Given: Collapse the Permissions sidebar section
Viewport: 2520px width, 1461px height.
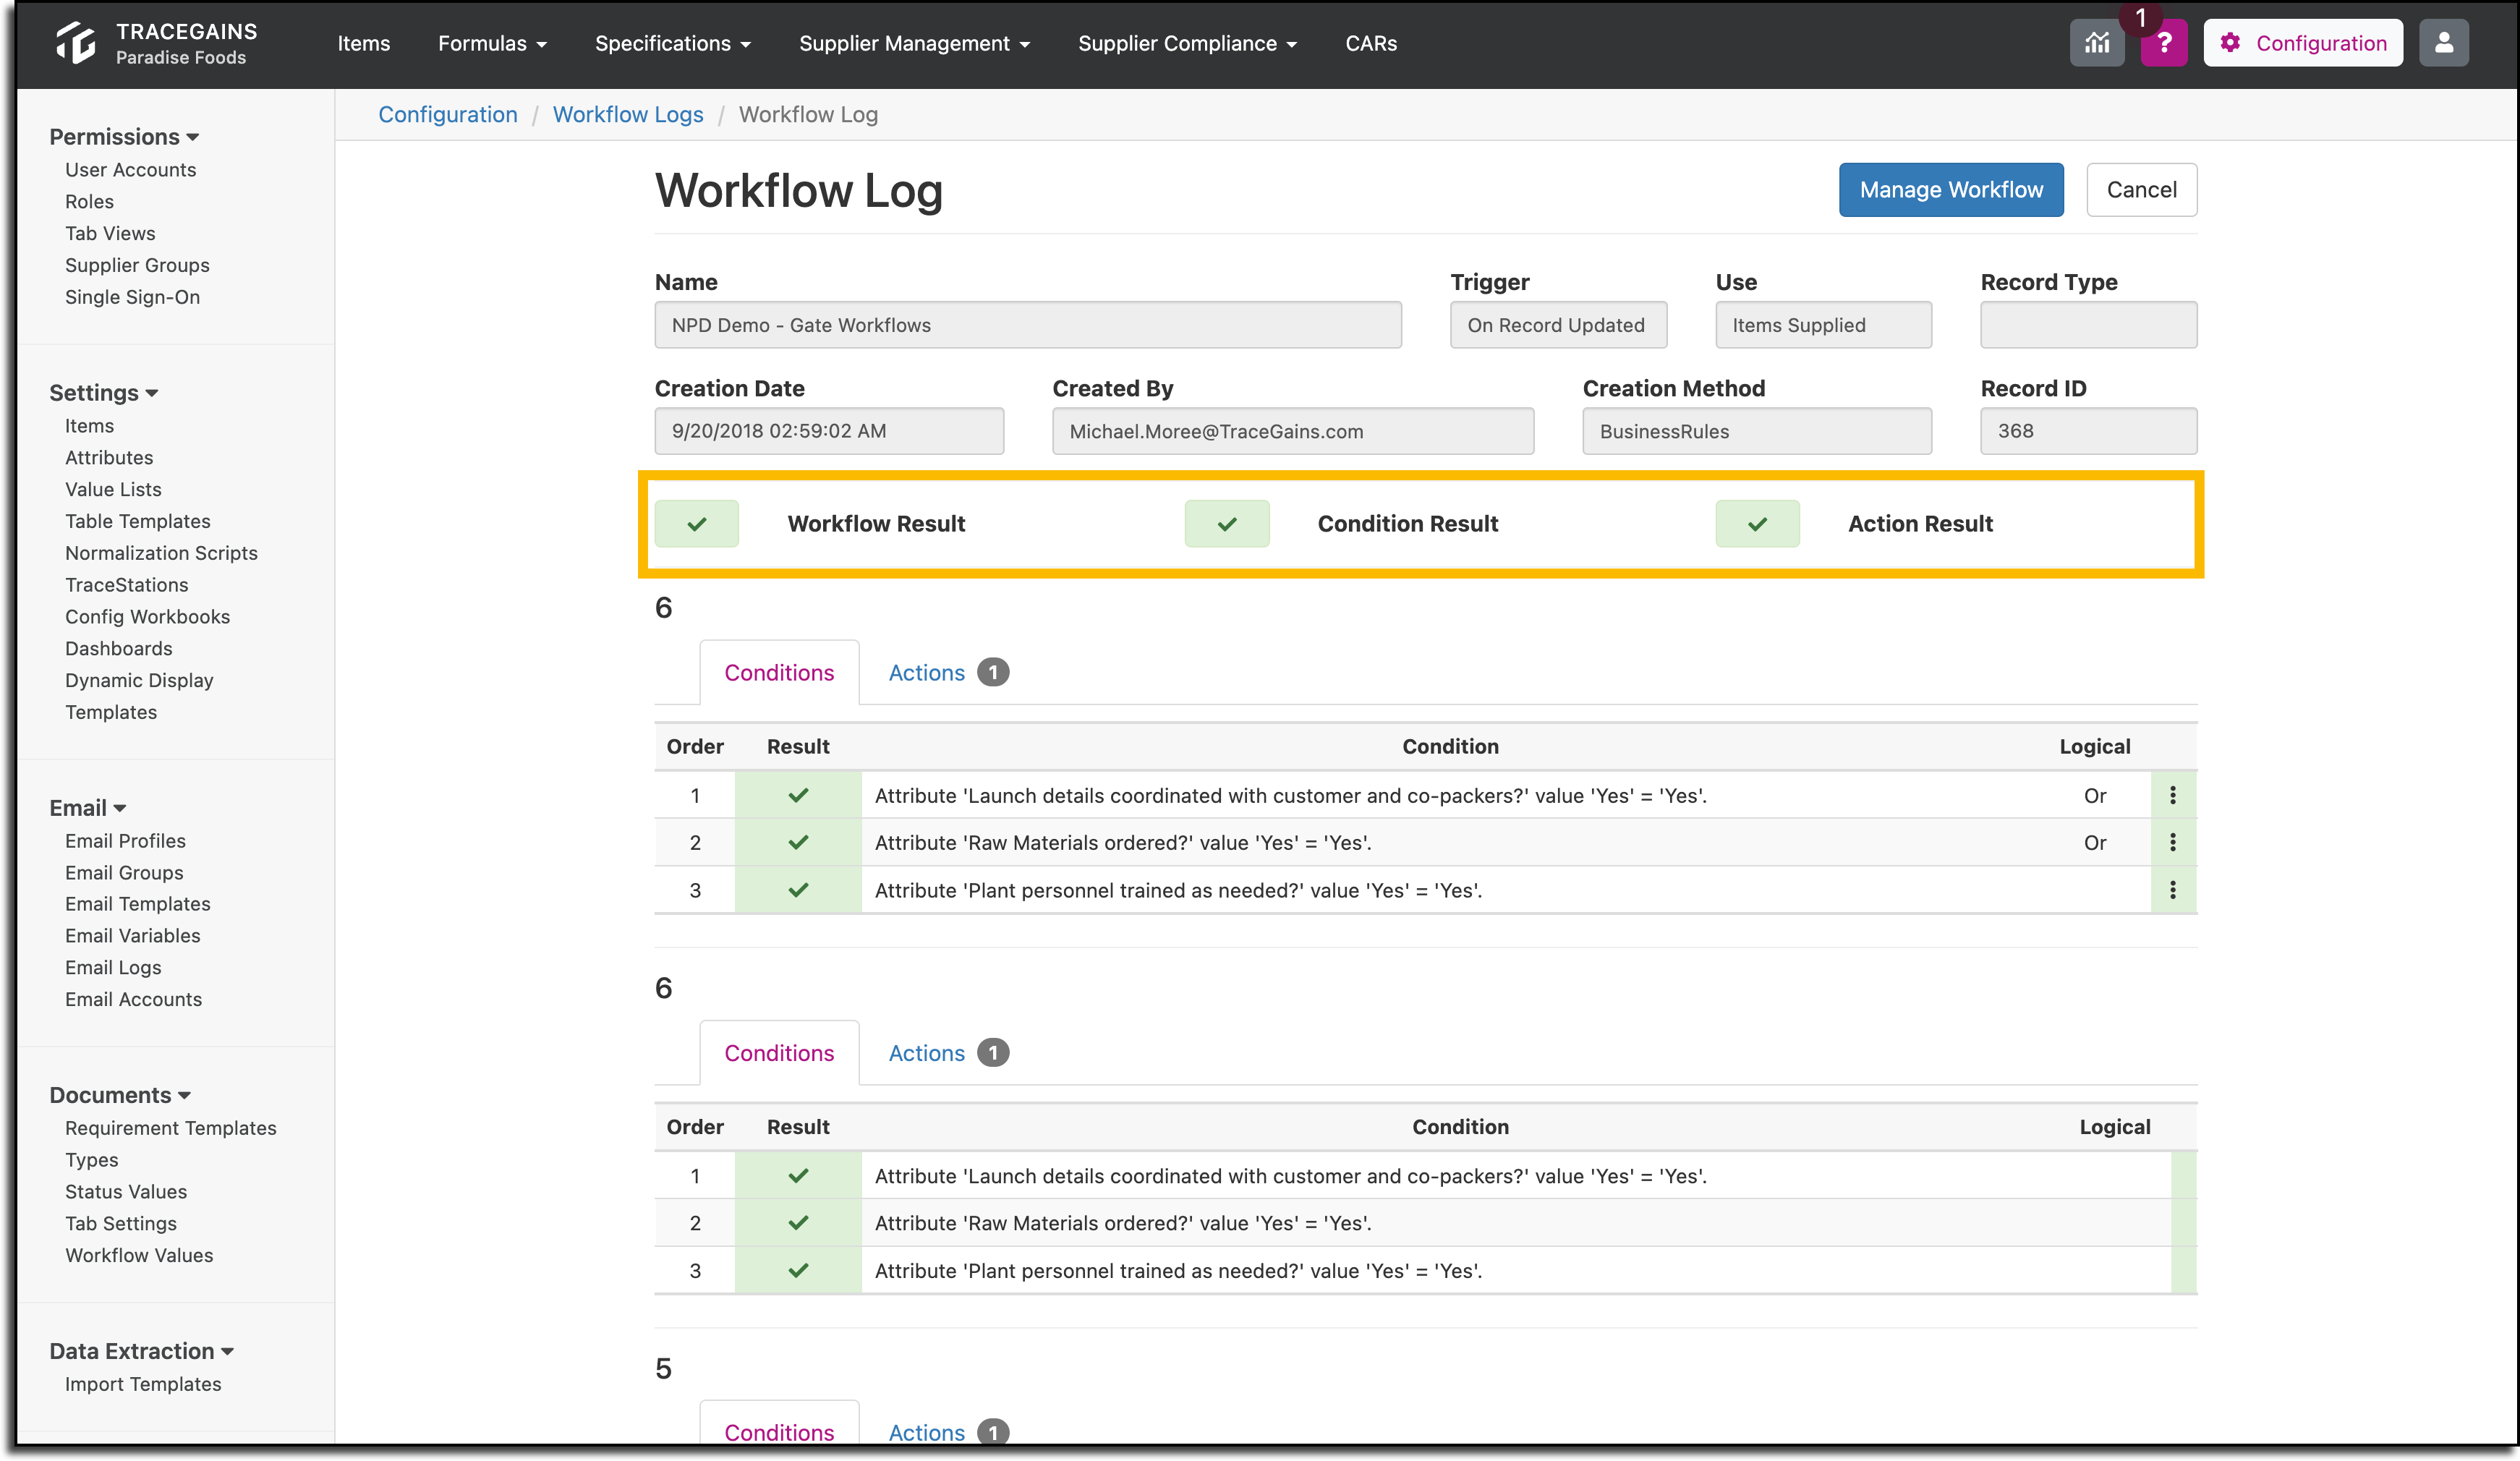Looking at the screenshot, I should (x=124, y=136).
